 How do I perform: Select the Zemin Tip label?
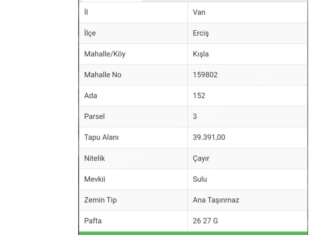(100, 200)
